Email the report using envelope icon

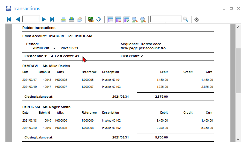tap(80, 19)
